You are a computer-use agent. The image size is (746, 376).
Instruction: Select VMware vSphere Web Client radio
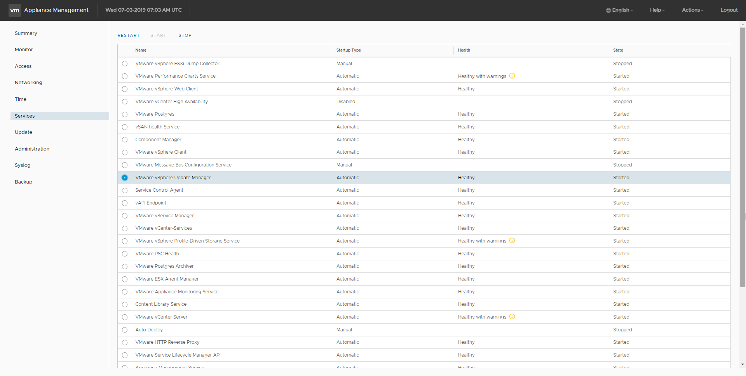pos(125,89)
